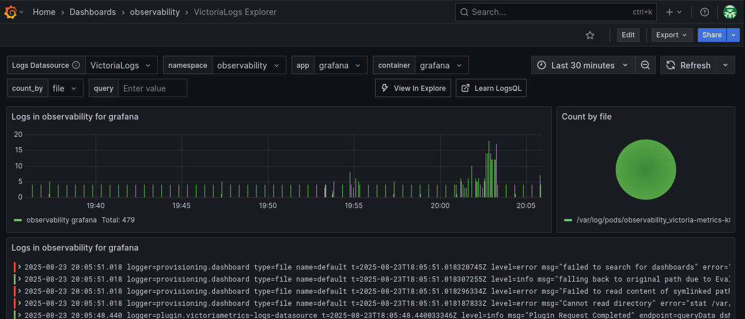745x319 pixels.
Task: Click external link icon on Learn LogsQL
Action: [466, 89]
